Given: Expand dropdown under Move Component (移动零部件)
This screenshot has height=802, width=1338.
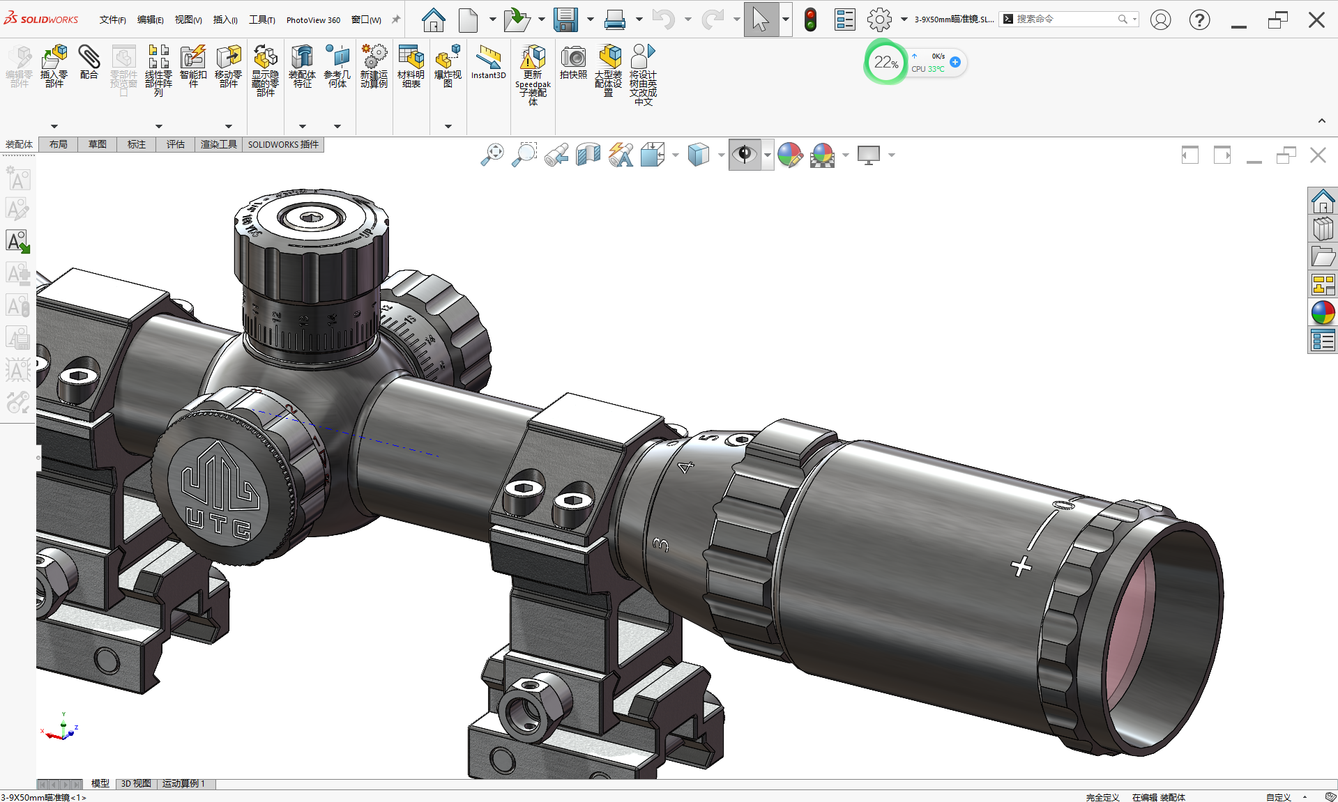Looking at the screenshot, I should click(229, 126).
